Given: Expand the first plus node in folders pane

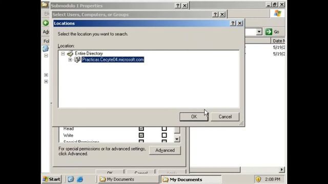Looking at the screenshot, I should point(46,75).
